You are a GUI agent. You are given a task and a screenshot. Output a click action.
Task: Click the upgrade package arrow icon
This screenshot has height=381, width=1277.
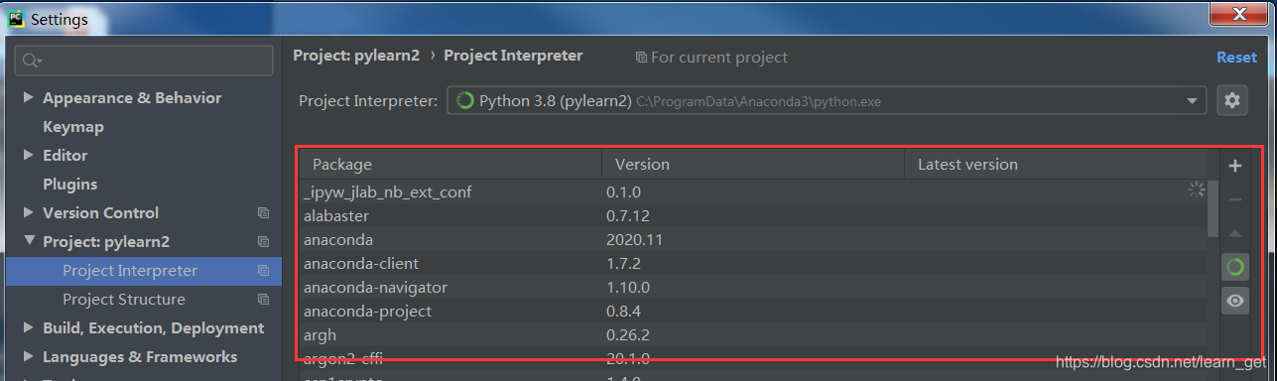[x=1235, y=233]
